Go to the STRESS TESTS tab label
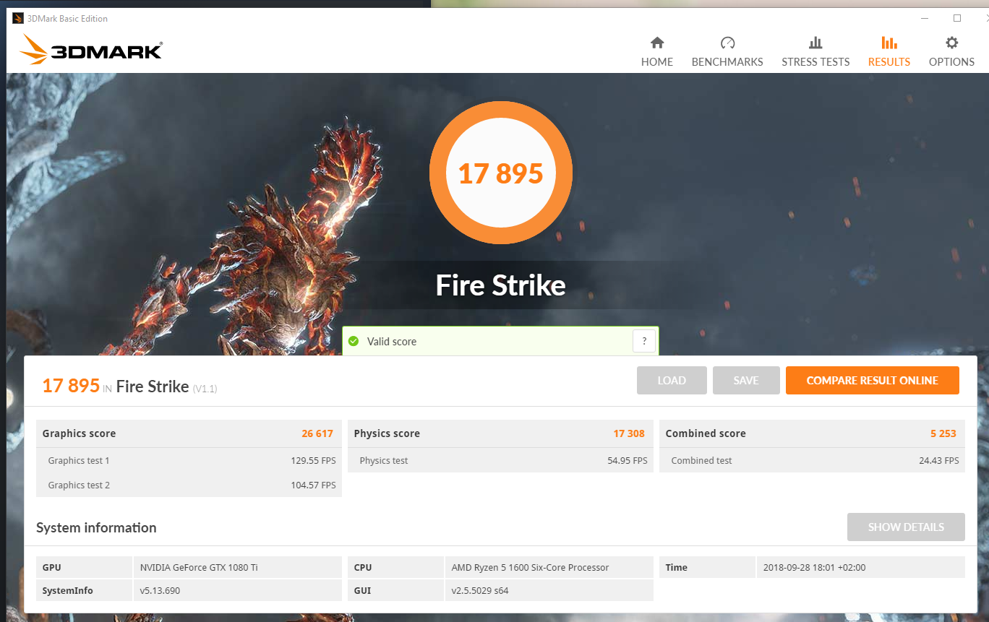Image resolution: width=989 pixels, height=622 pixels. (x=815, y=62)
